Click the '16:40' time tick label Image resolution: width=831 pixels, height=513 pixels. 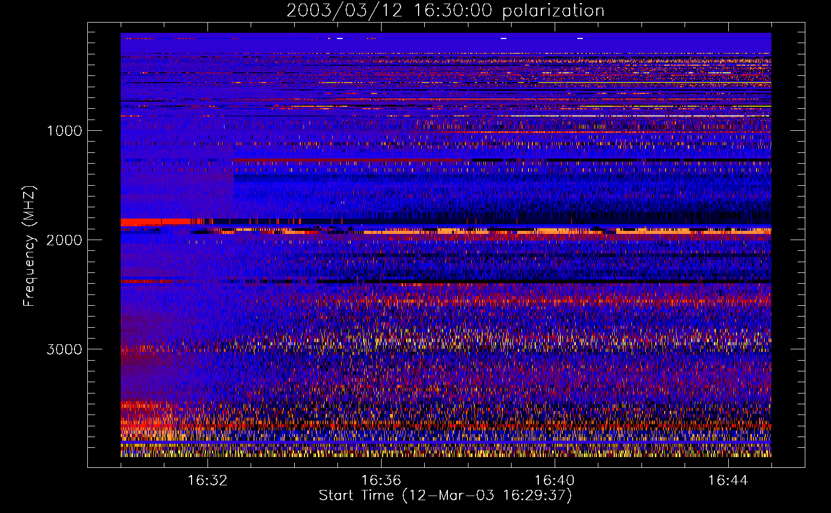[x=555, y=480]
